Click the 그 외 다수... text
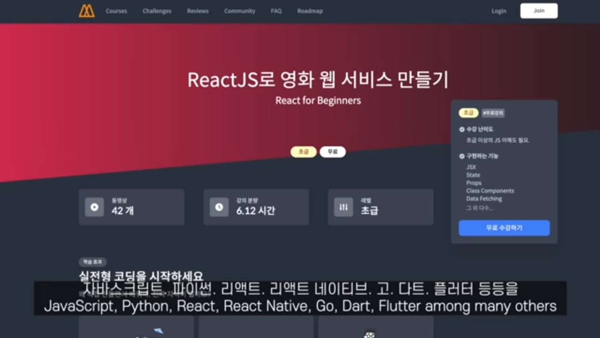Image resolution: width=600 pixels, height=338 pixels. click(479, 208)
